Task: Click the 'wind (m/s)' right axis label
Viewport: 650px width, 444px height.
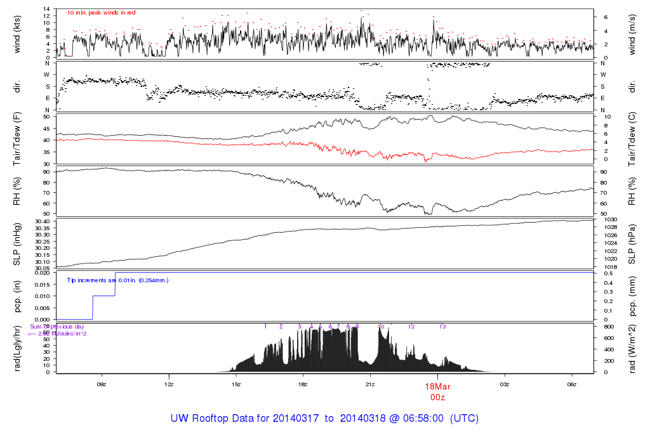Action: pyautogui.click(x=632, y=33)
